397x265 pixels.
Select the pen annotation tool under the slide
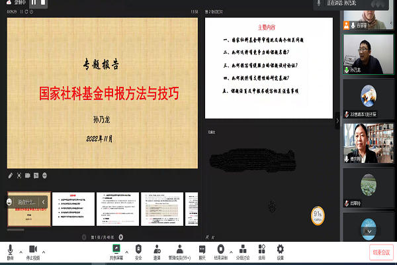coord(11,176)
